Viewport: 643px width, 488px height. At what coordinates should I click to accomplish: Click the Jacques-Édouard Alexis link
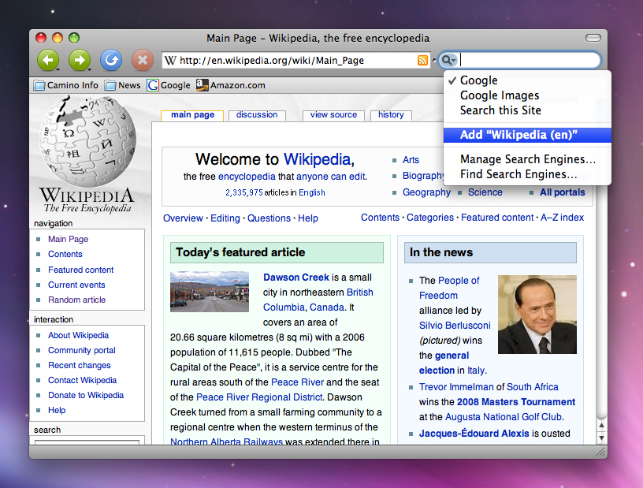click(x=474, y=434)
